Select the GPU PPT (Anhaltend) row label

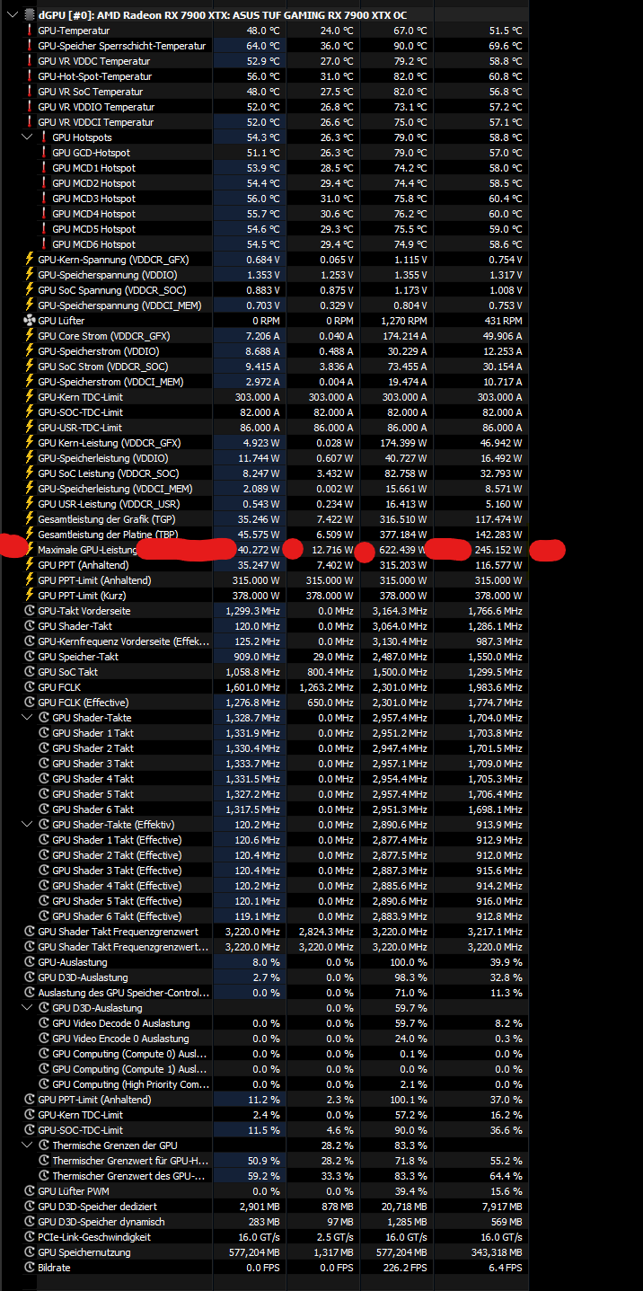pos(84,565)
